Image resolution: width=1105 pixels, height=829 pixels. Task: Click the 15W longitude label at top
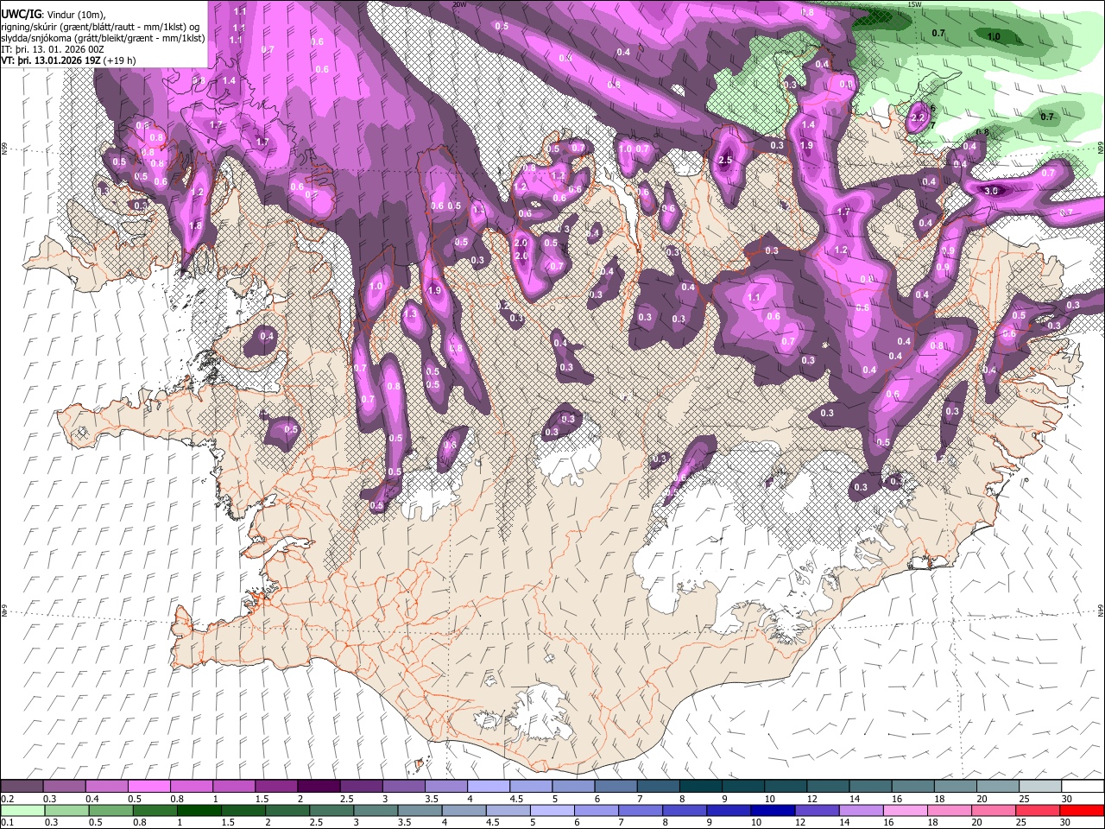pos(913,4)
